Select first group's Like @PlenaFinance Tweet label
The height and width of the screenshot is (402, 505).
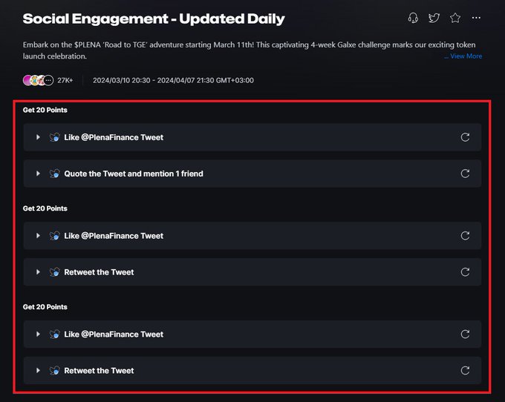(114, 137)
